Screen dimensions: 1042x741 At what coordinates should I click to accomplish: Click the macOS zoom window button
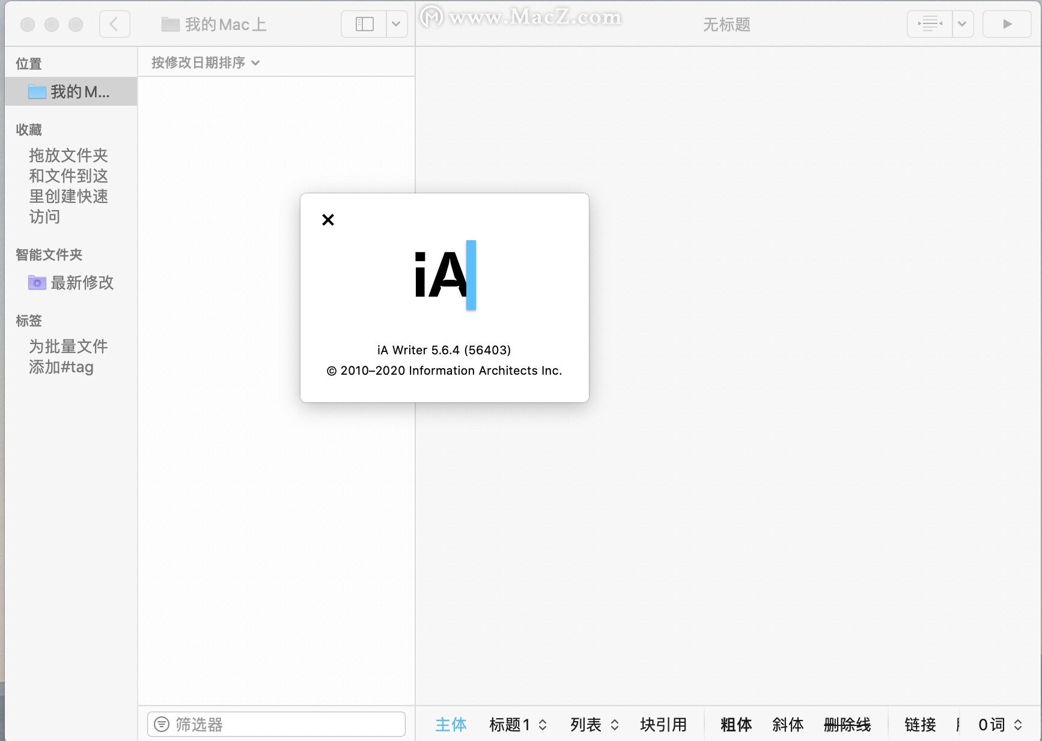(76, 25)
